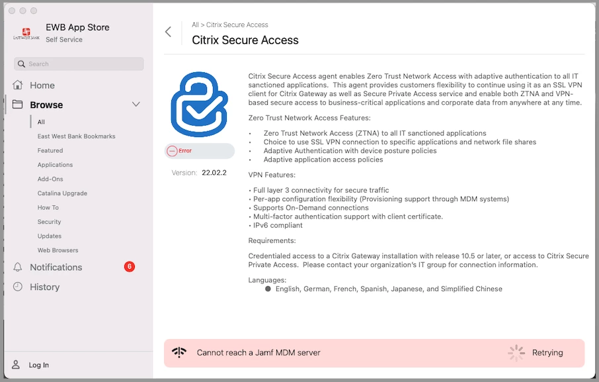Viewport: 599px width, 382px height.
Task: Click the Notifications bell icon
Action: click(x=18, y=267)
